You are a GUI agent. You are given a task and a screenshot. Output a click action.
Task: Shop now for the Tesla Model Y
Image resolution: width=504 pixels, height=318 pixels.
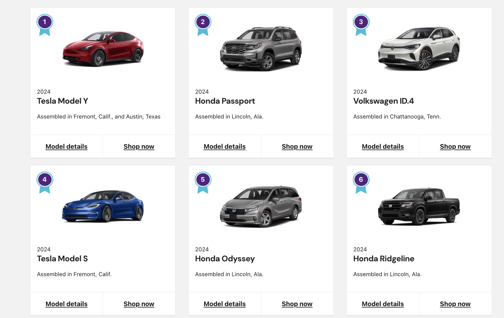pos(139,147)
